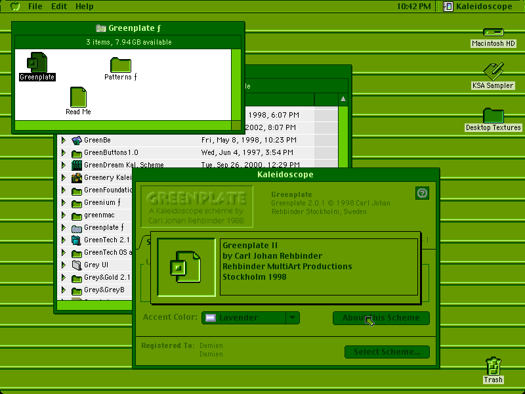Select the GreenButtons1.0 folder icon
Viewport: 525px width, 394px height.
(x=77, y=153)
